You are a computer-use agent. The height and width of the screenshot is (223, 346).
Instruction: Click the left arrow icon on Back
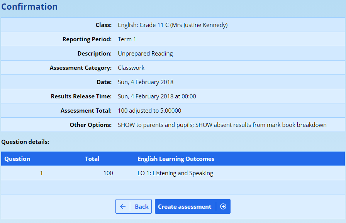click(x=123, y=206)
